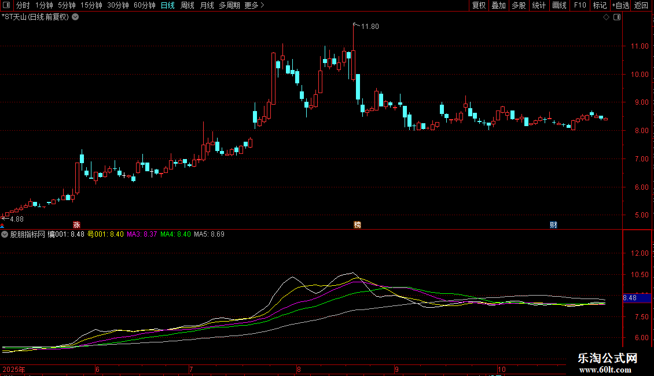Click the diamond icon at chart top-right
This screenshot has width=654, height=376.
point(606,17)
